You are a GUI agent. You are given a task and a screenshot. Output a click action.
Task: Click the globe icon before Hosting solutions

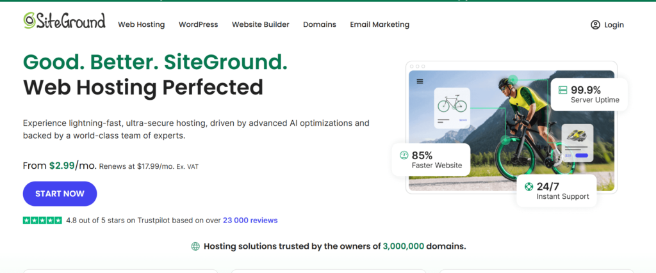pyautogui.click(x=195, y=246)
